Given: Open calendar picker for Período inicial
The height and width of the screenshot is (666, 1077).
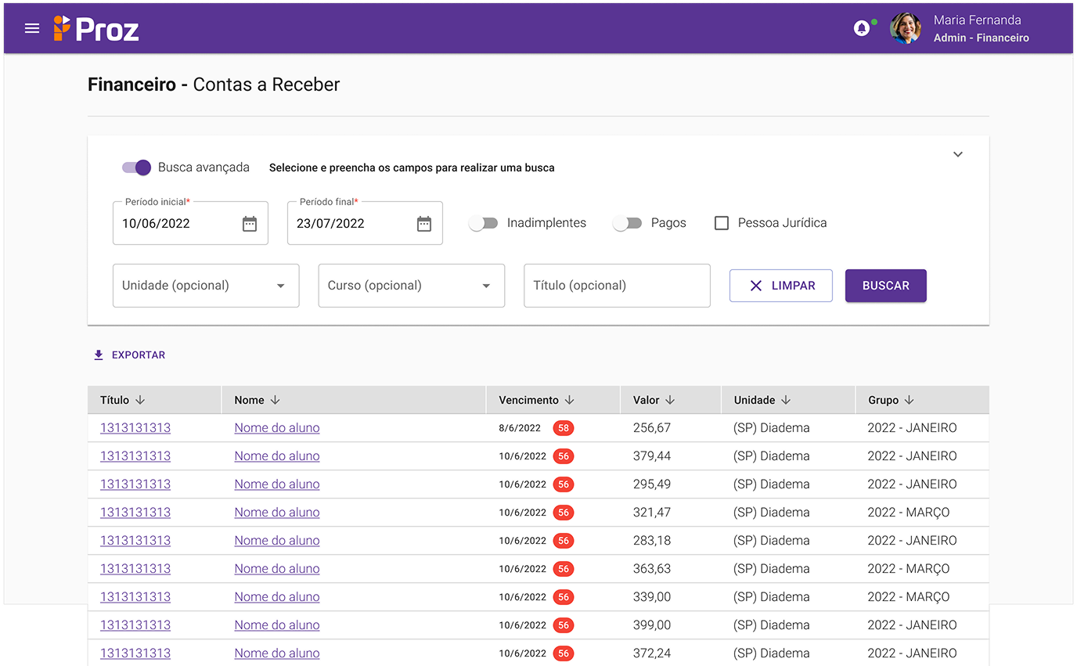Looking at the screenshot, I should point(250,224).
